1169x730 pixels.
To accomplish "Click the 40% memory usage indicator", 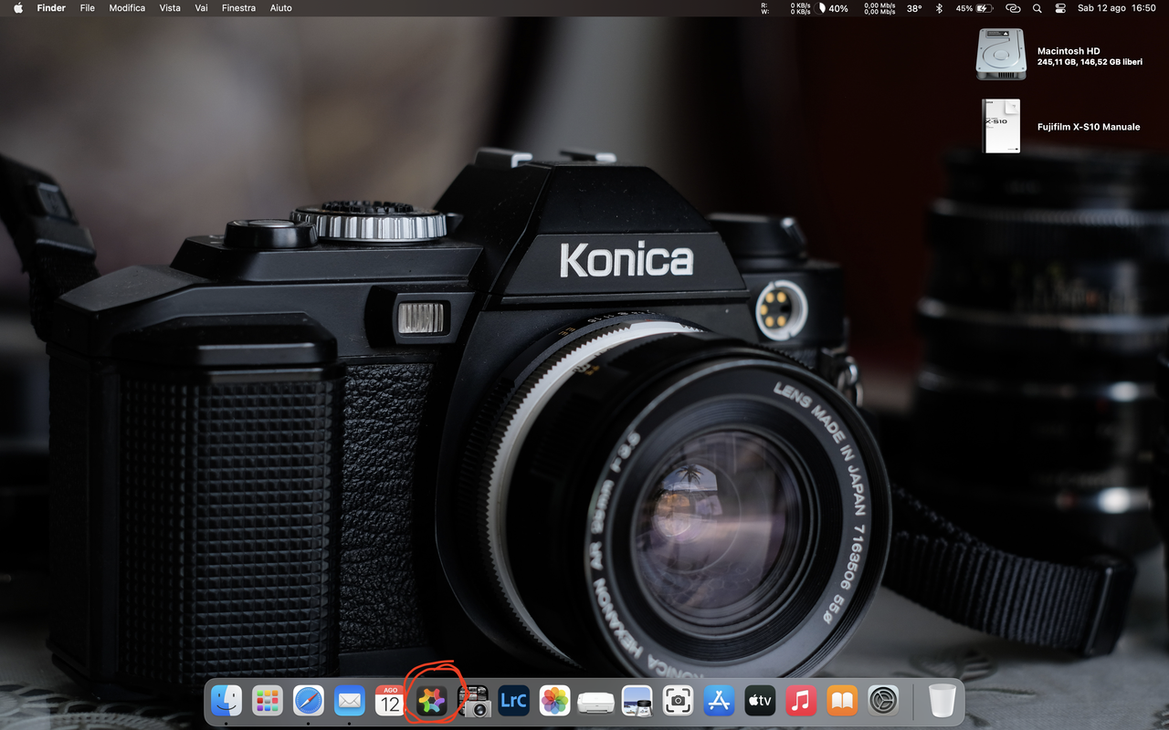I will point(833,8).
